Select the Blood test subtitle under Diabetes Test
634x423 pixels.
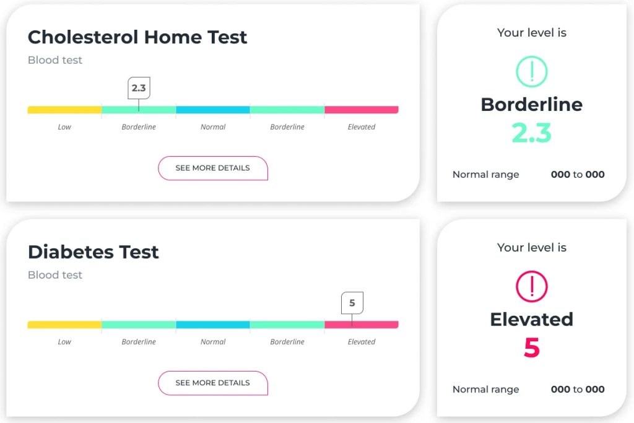point(54,274)
